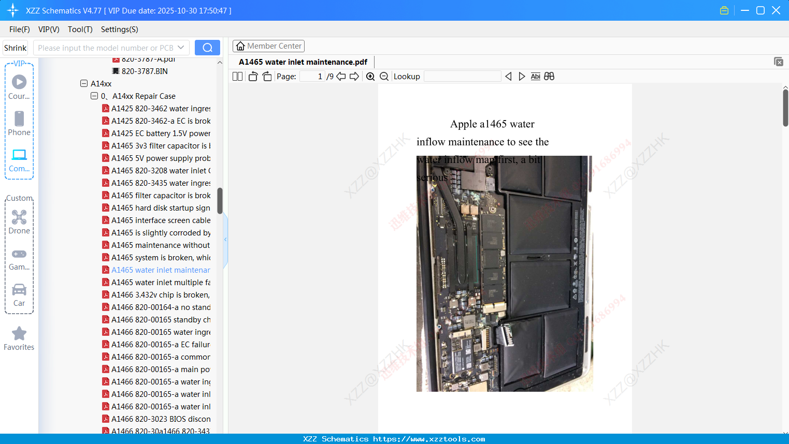Image resolution: width=789 pixels, height=444 pixels.
Task: Click the Lookup text field
Action: (x=463, y=77)
